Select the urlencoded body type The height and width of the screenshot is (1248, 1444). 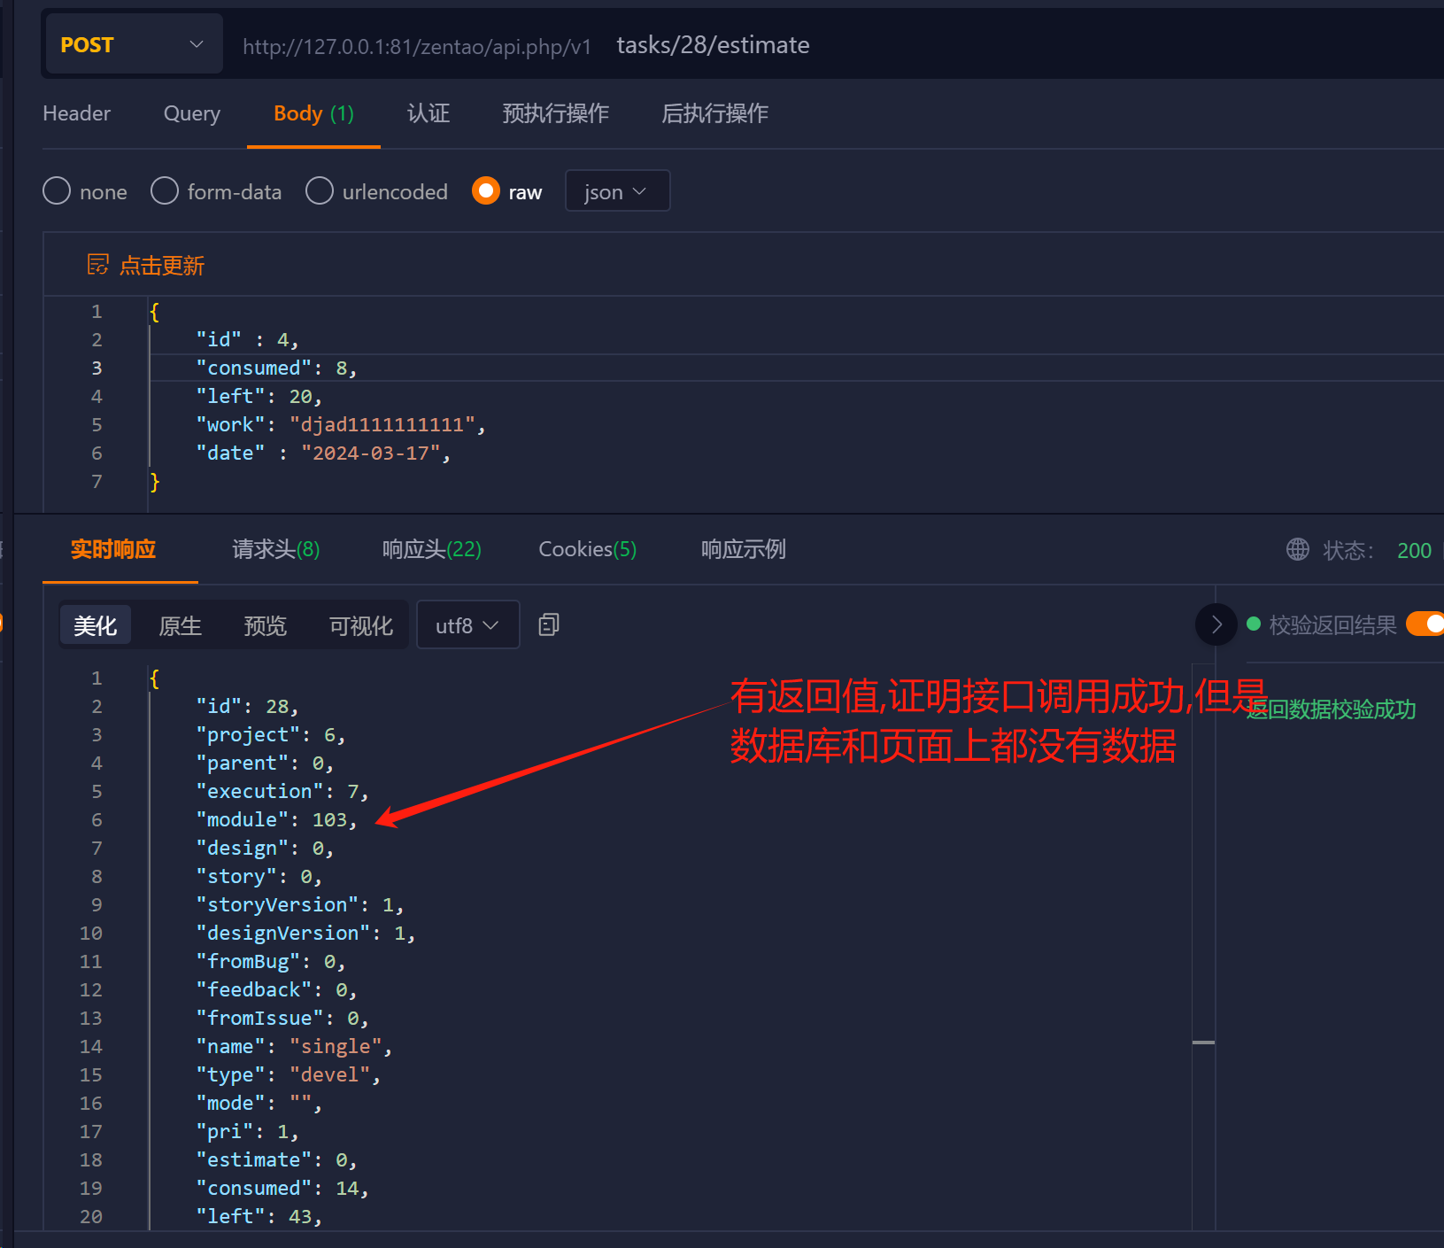tap(320, 191)
